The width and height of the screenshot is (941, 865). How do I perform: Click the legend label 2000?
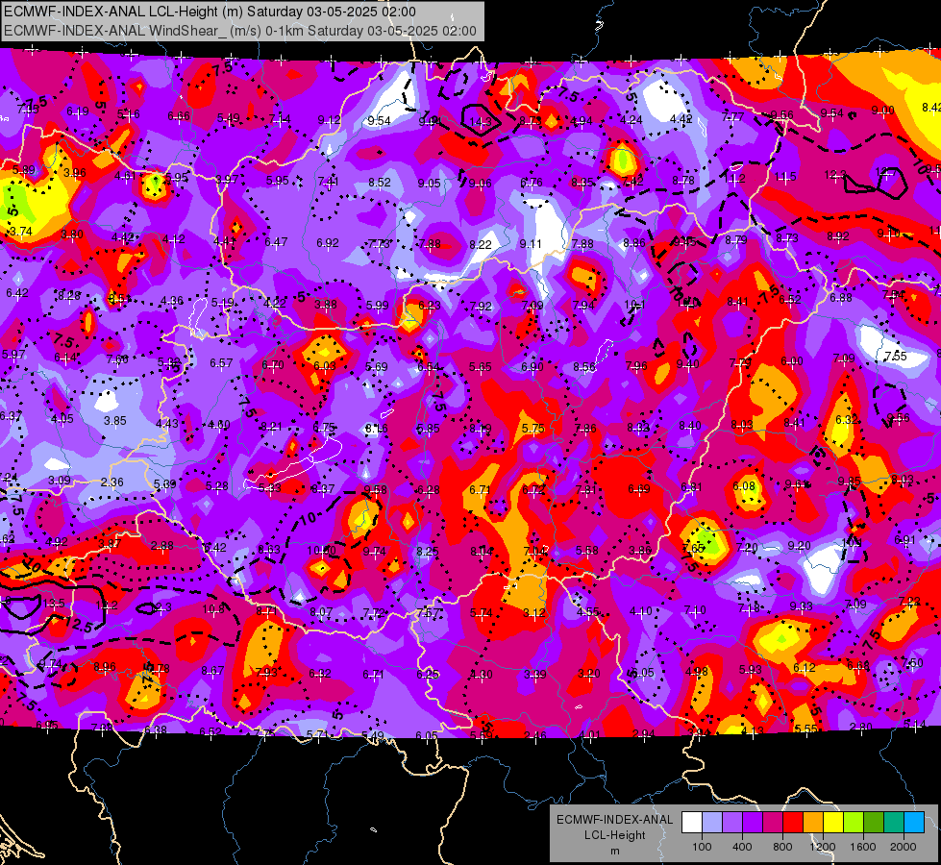[904, 847]
